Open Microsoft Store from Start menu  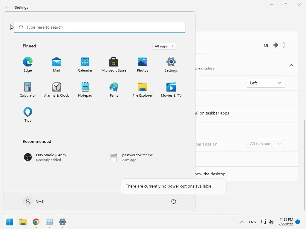[114, 65]
